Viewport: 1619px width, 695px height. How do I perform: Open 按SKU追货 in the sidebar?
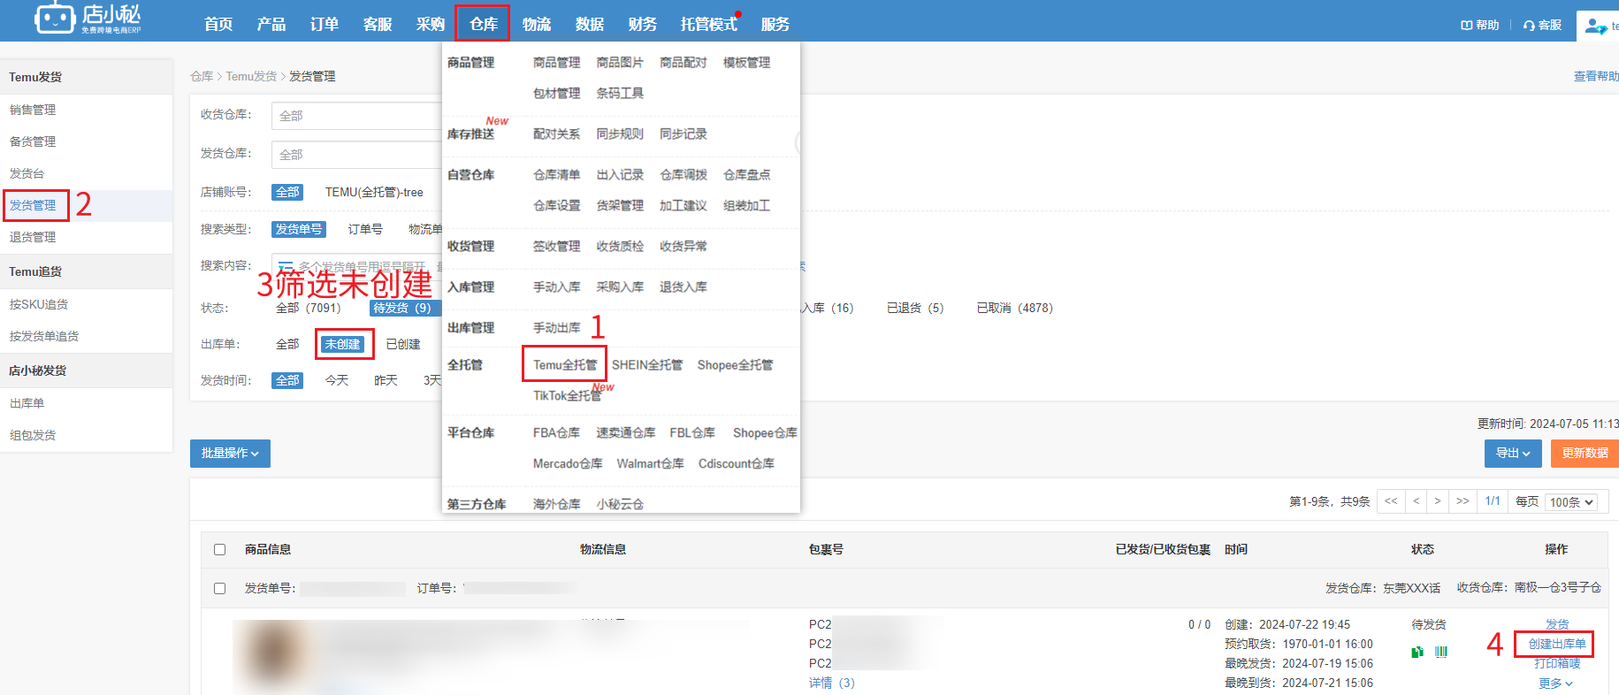coord(39,304)
